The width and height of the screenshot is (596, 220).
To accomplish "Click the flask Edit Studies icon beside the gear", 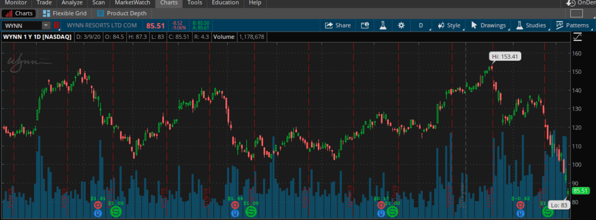I will (x=383, y=25).
